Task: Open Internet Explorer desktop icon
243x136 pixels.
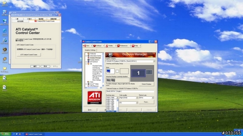Action: pyautogui.click(x=5, y=32)
